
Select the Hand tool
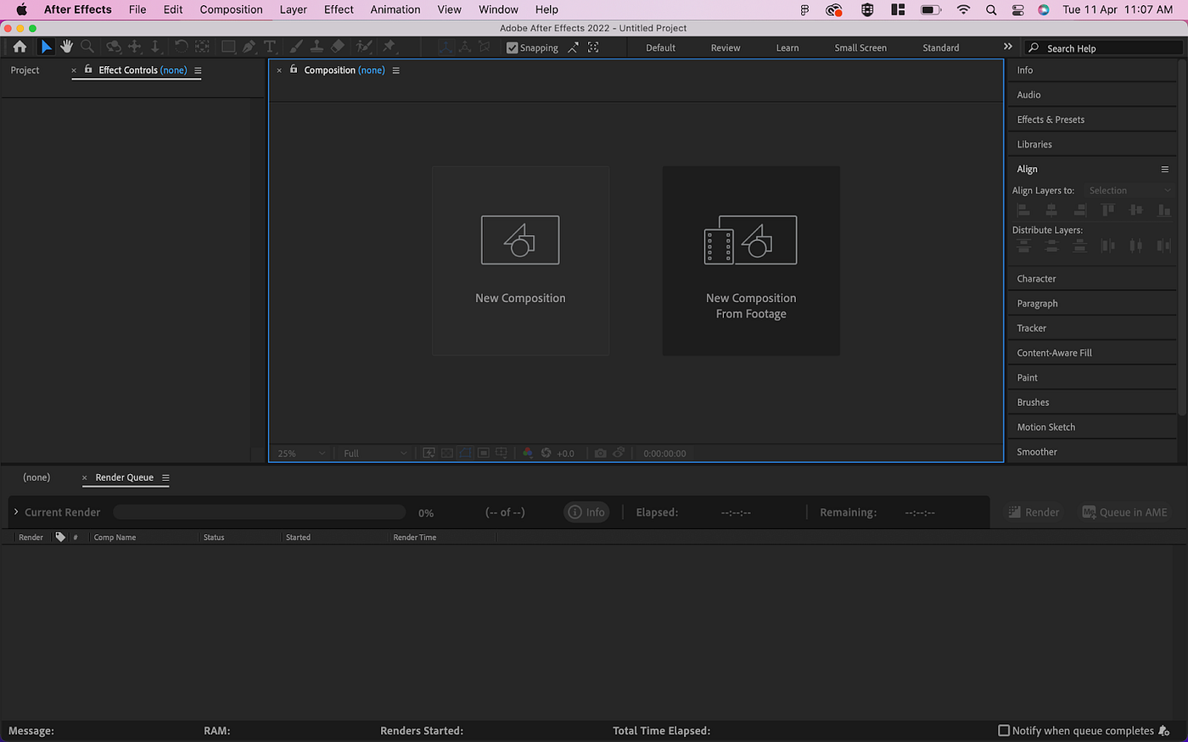click(x=67, y=47)
